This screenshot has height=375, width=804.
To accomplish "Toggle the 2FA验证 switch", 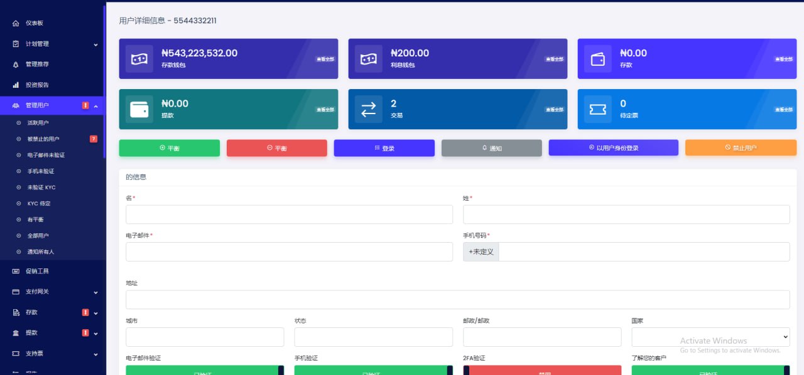I will click(x=542, y=371).
